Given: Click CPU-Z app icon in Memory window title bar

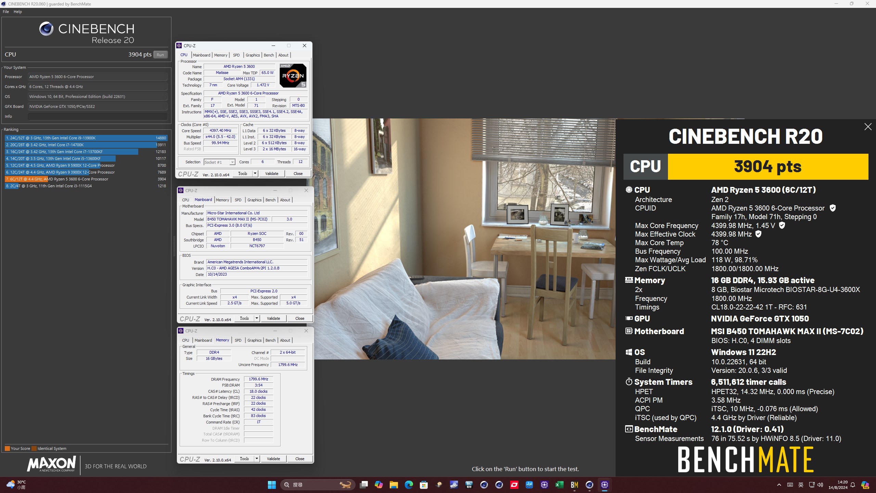Looking at the screenshot, I should point(181,331).
